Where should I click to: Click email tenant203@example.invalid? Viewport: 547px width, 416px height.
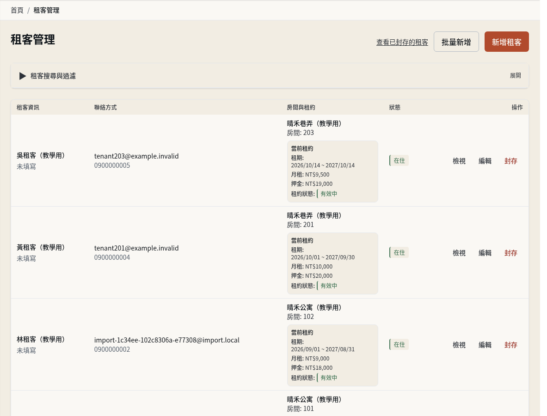coord(136,156)
